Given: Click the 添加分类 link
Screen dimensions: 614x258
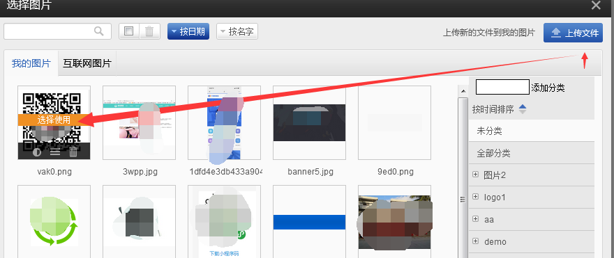Looking at the screenshot, I should pyautogui.click(x=548, y=88).
